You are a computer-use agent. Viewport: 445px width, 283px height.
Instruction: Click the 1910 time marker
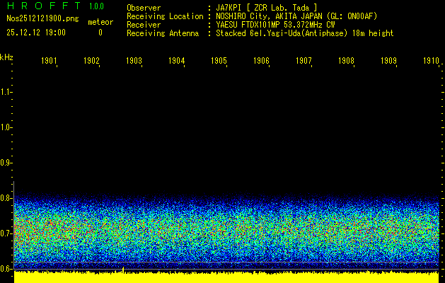point(431,62)
